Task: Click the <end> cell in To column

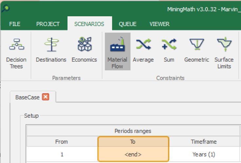Action: [x=133, y=154]
